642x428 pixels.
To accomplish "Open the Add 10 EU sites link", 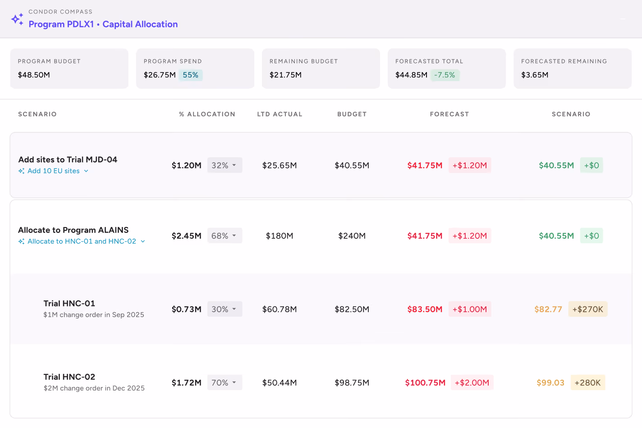I will click(54, 171).
